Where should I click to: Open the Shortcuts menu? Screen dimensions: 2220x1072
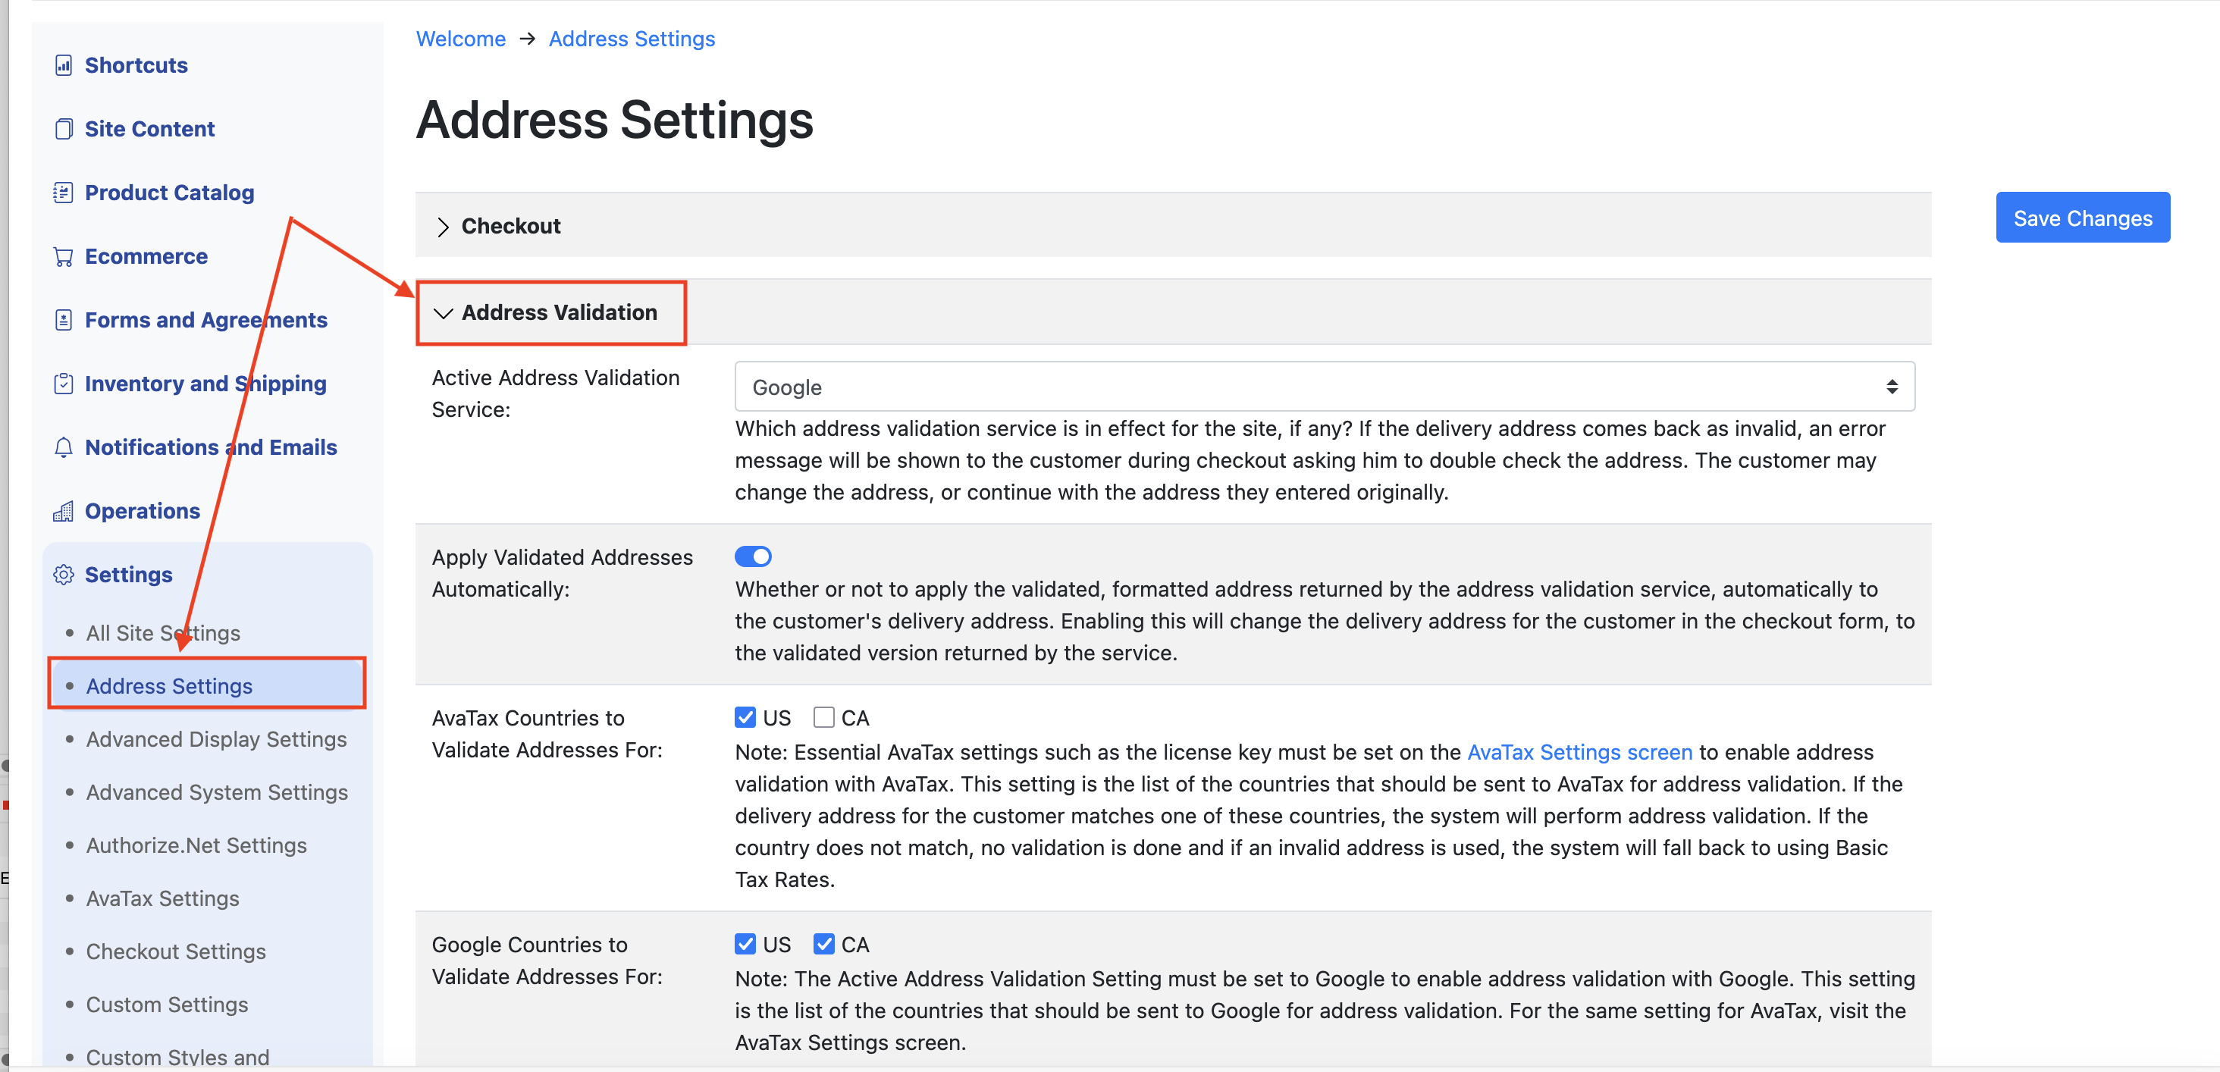tap(136, 65)
